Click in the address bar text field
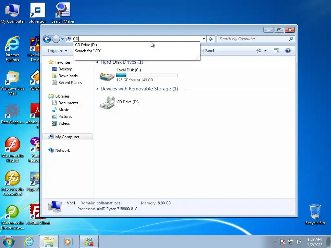Image resolution: width=331 pixels, height=248 pixels. tap(136, 39)
